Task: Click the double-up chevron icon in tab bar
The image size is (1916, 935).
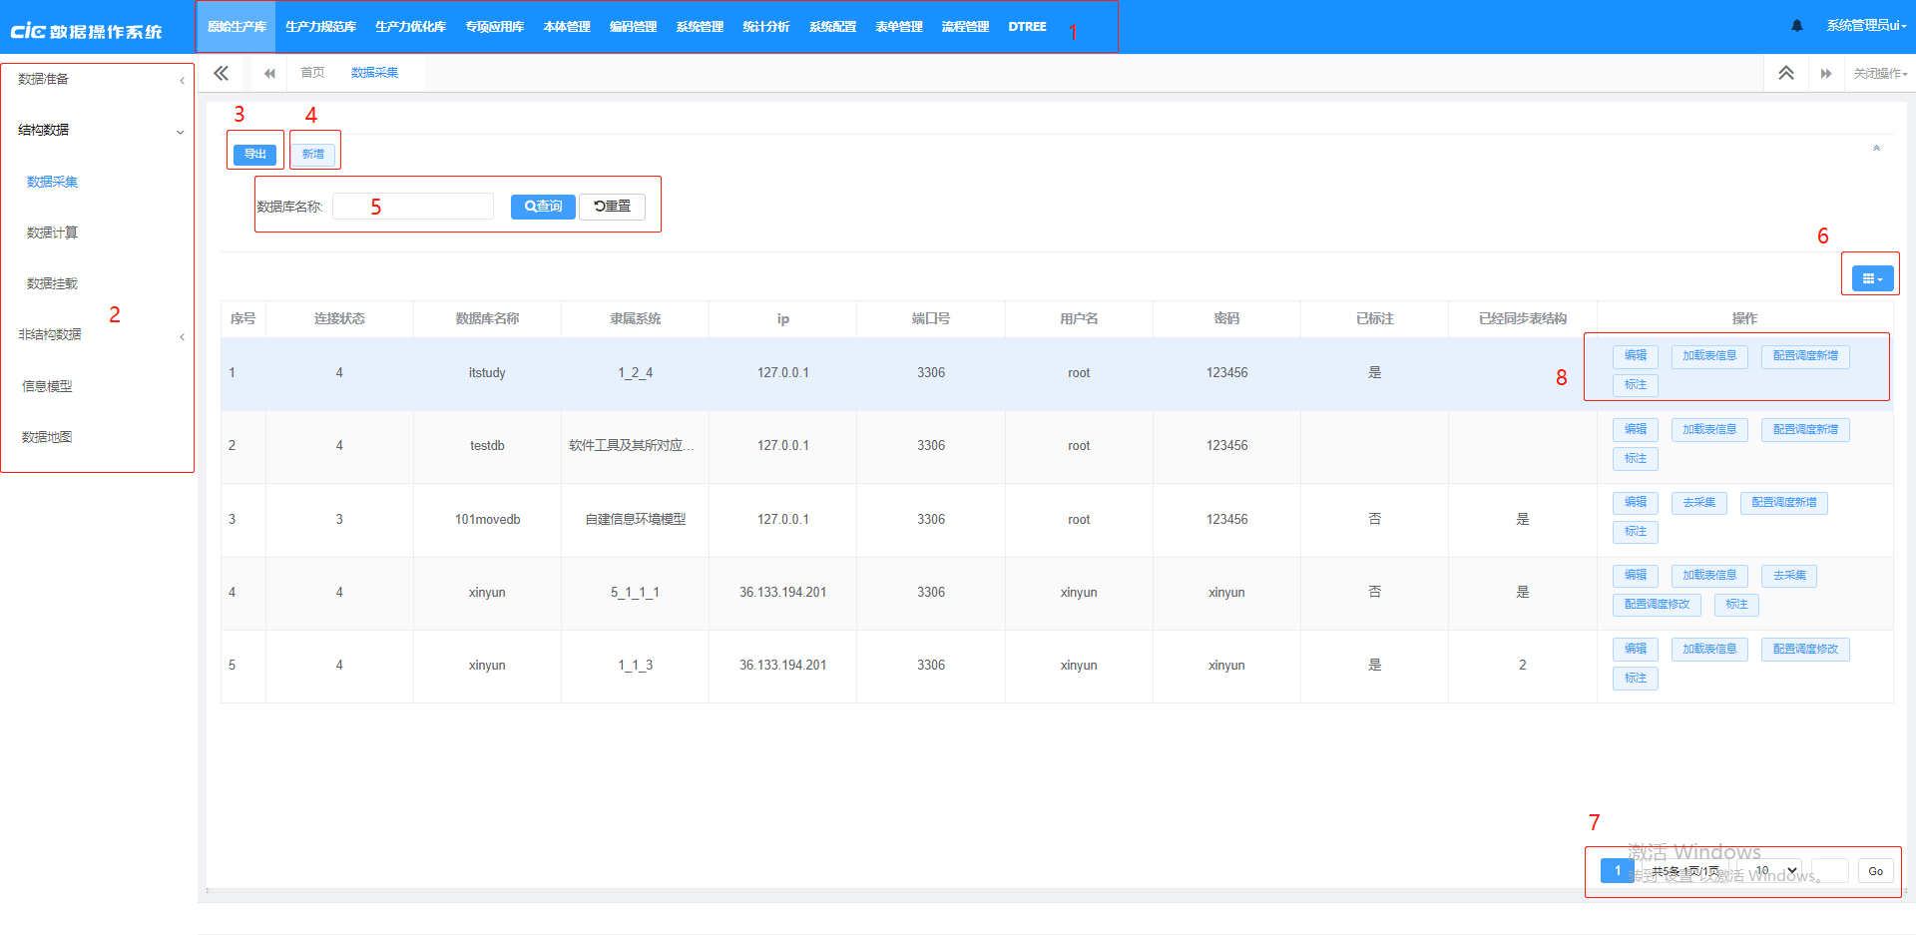Action: 1785,73
